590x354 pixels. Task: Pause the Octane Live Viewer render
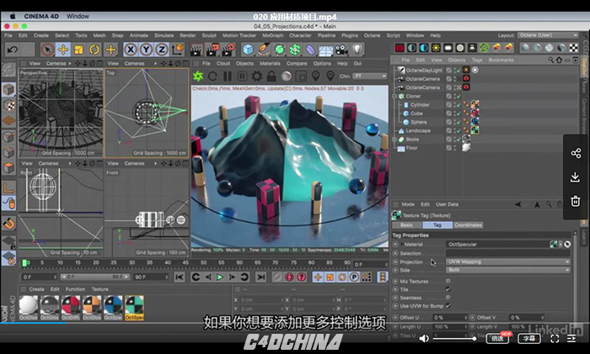(x=228, y=77)
